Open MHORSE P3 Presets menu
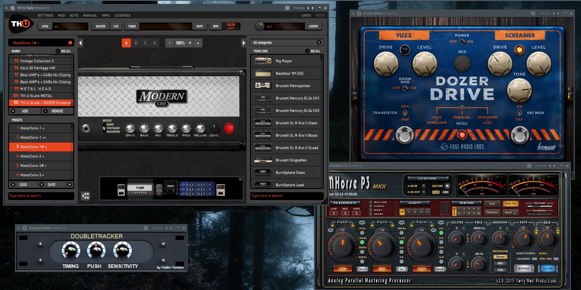Image resolution: width=581 pixels, height=290 pixels. pyautogui.click(x=541, y=166)
